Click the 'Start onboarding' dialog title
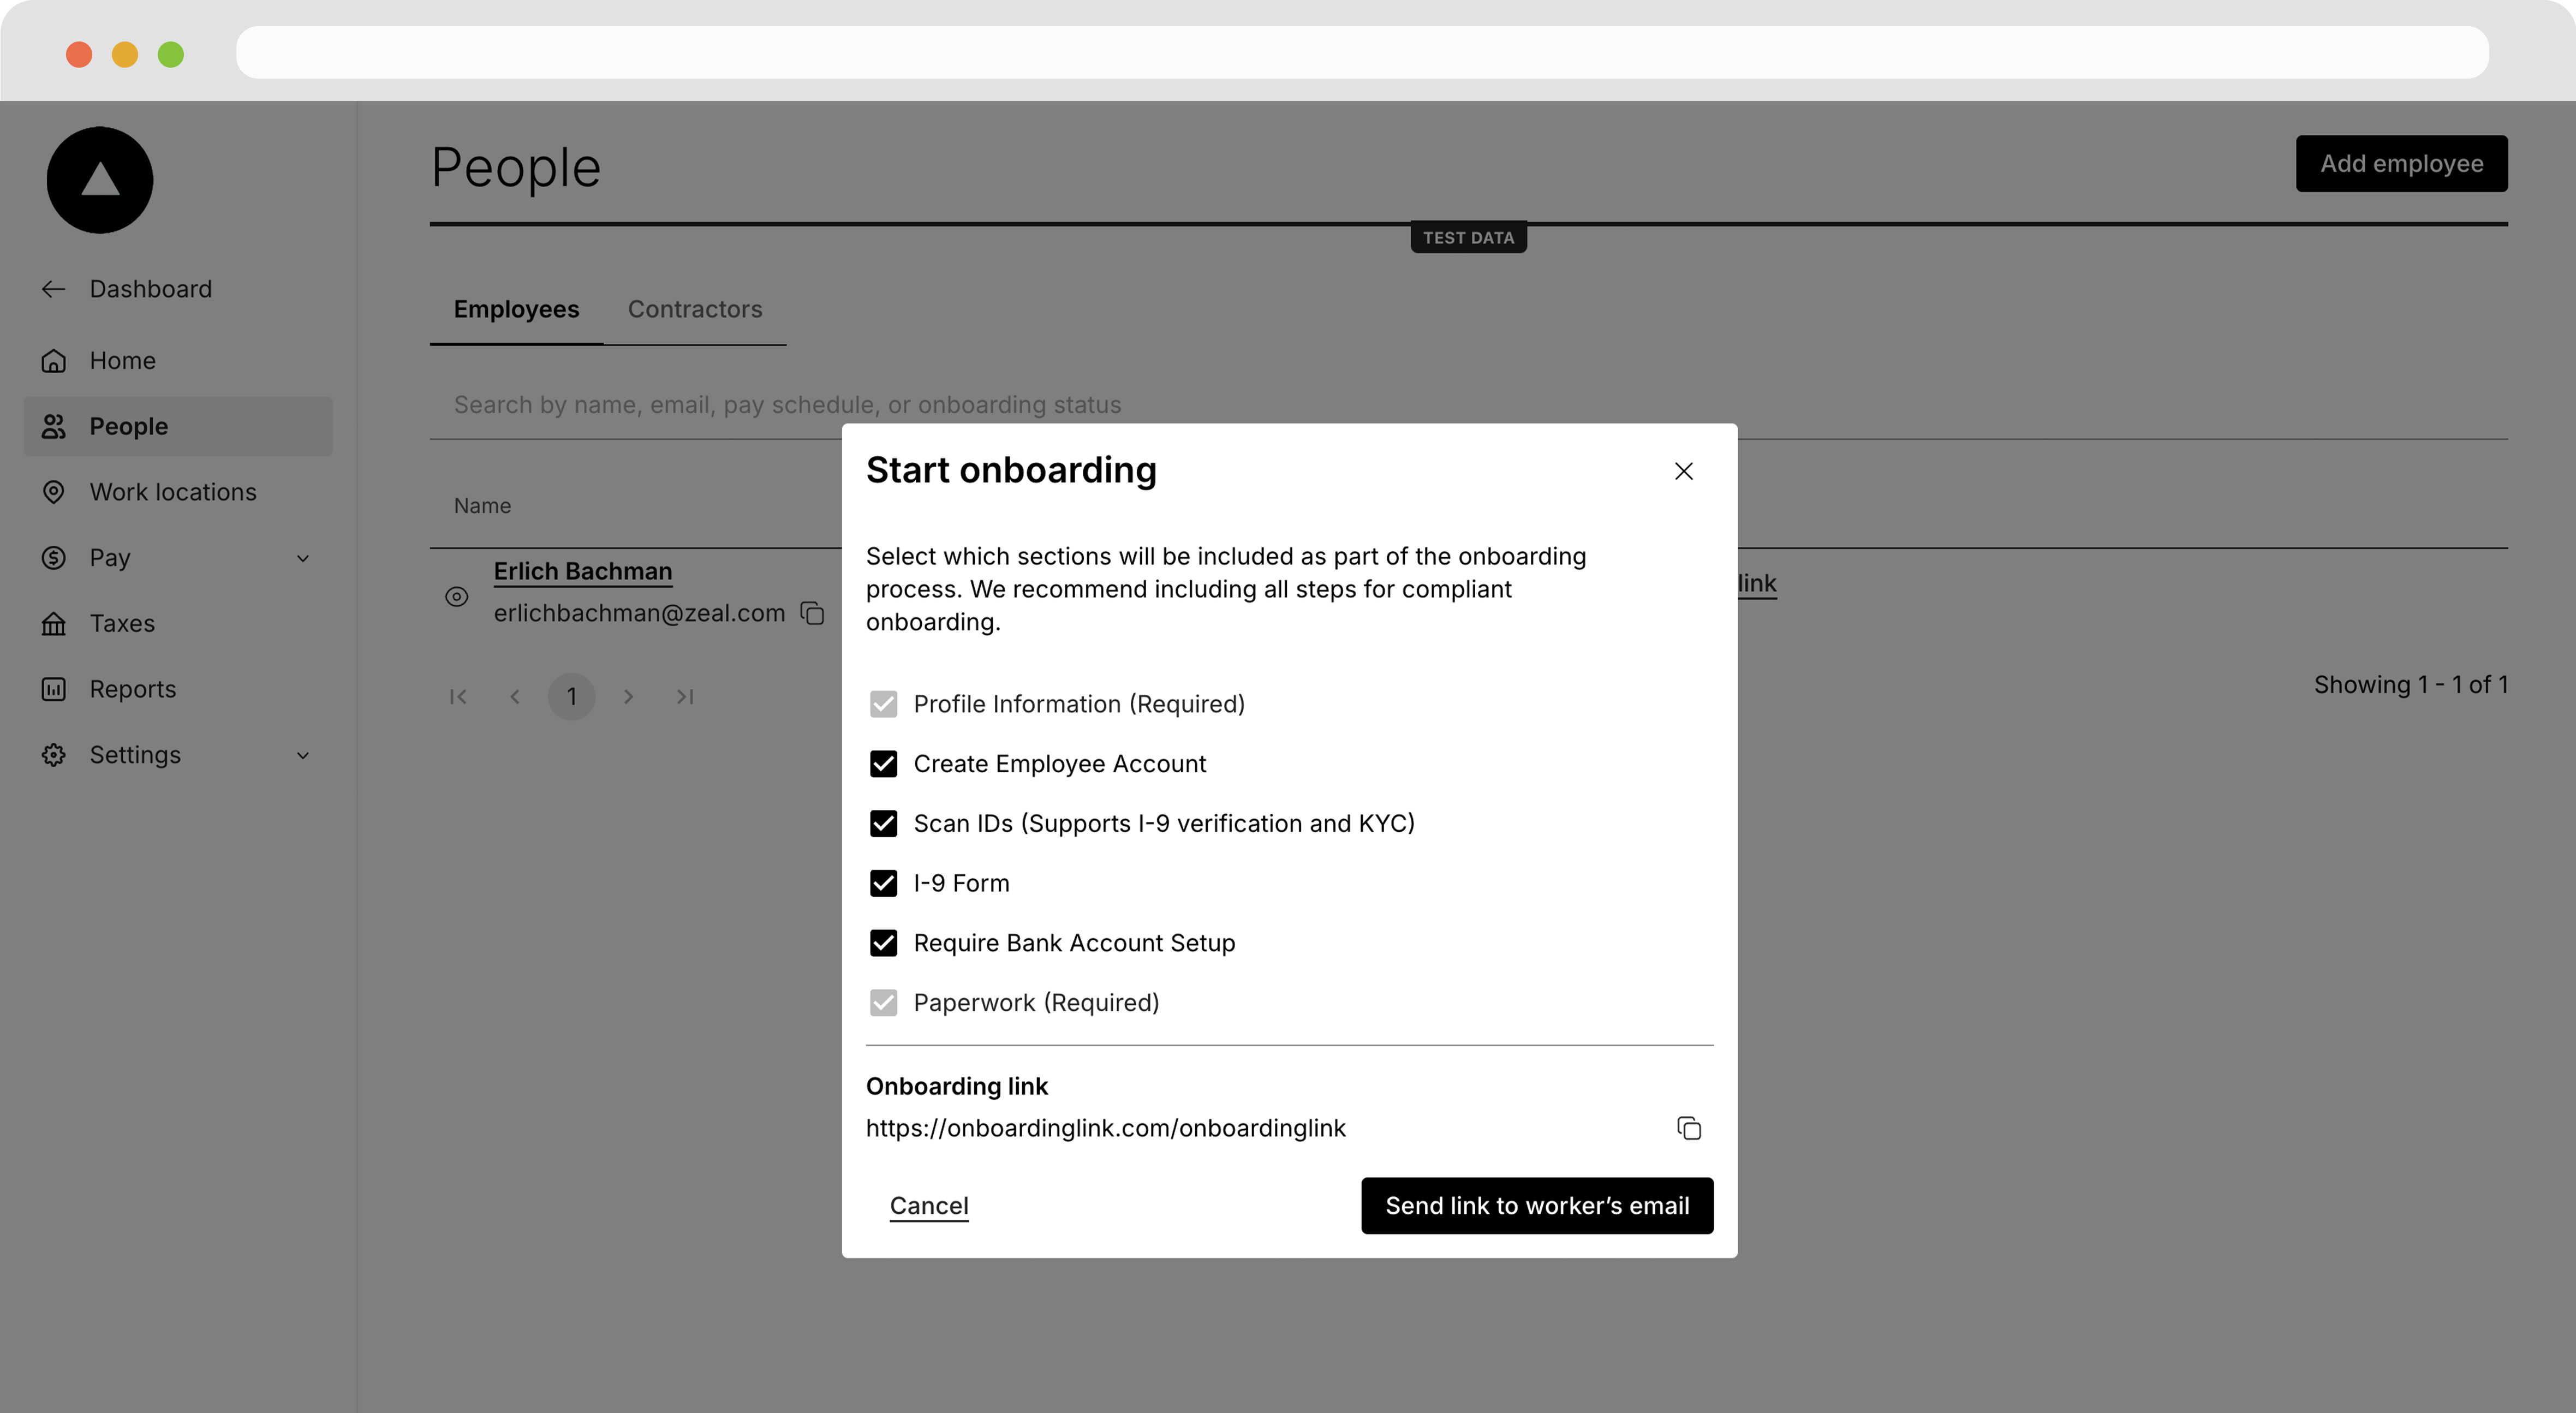Image resolution: width=2576 pixels, height=1413 pixels. [1011, 470]
